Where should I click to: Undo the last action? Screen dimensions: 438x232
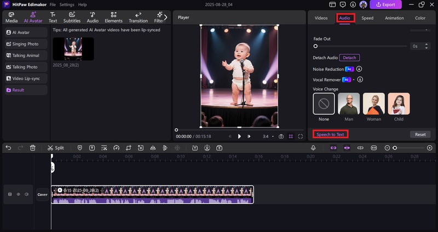pos(8,148)
